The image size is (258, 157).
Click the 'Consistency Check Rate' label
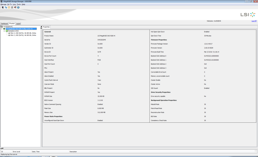159,120
